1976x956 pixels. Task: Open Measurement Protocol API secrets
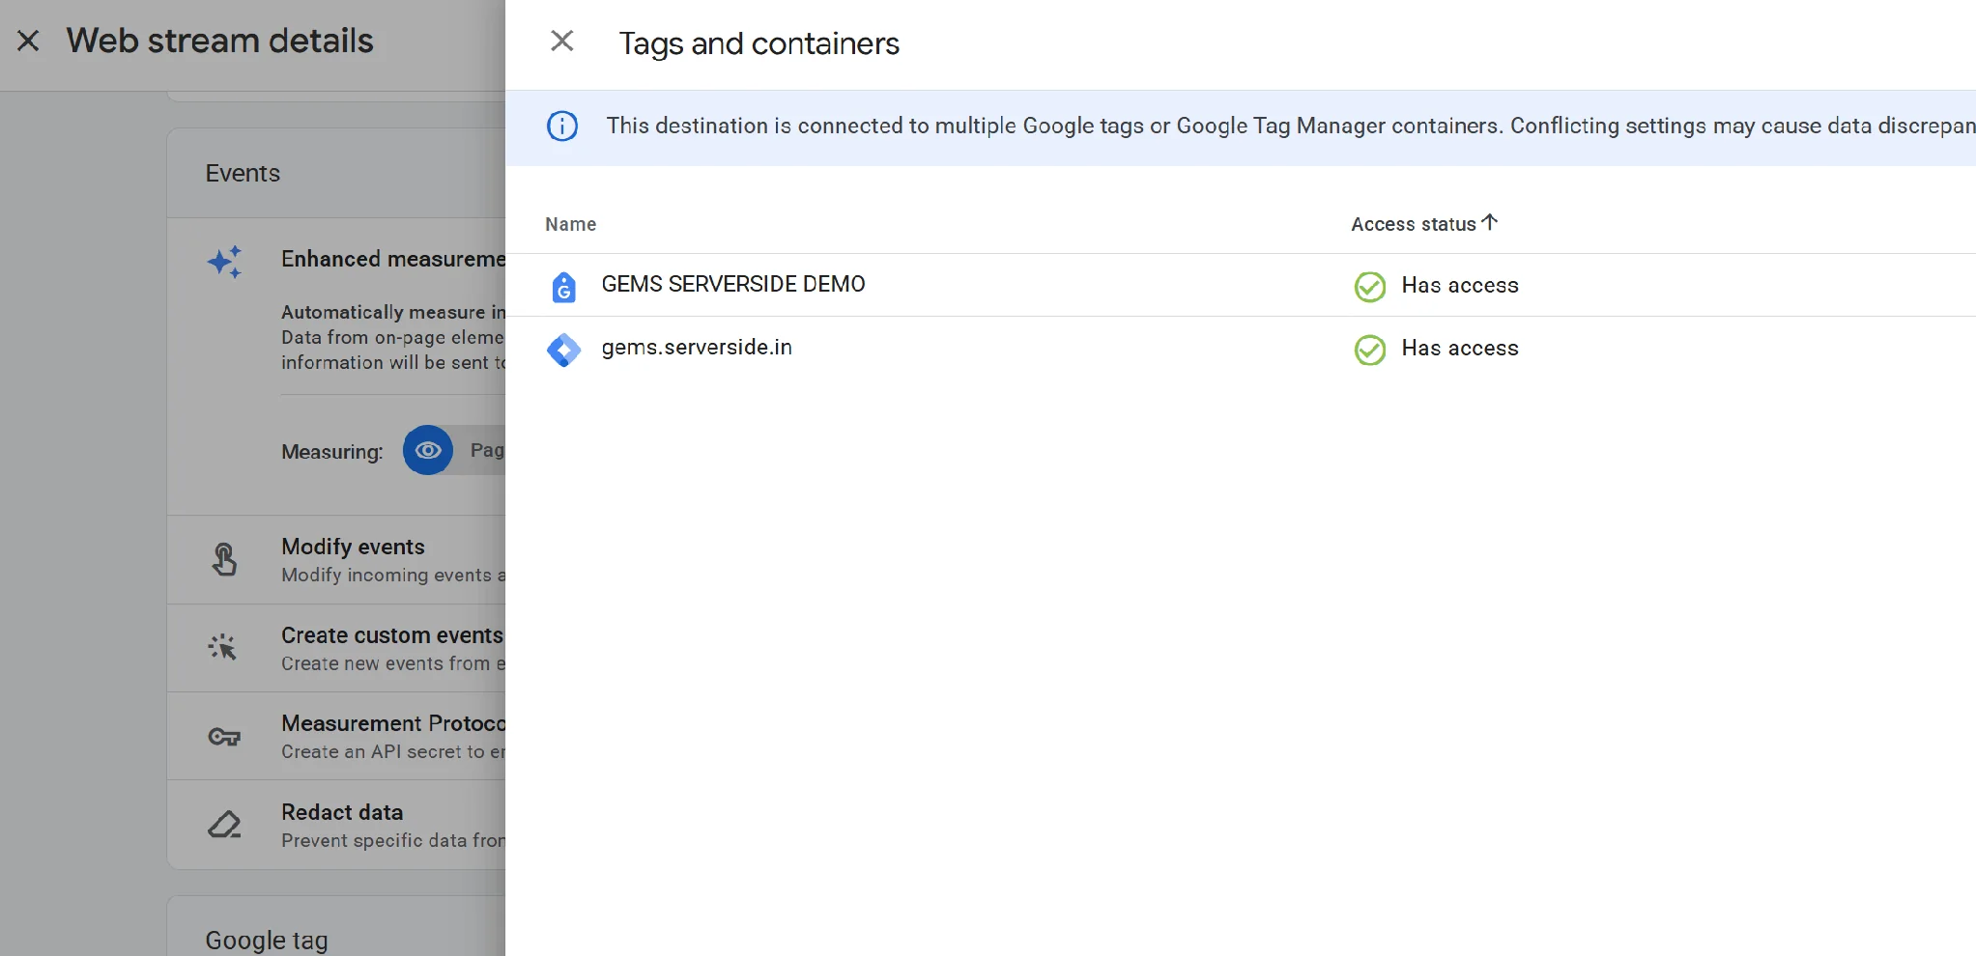point(336,736)
